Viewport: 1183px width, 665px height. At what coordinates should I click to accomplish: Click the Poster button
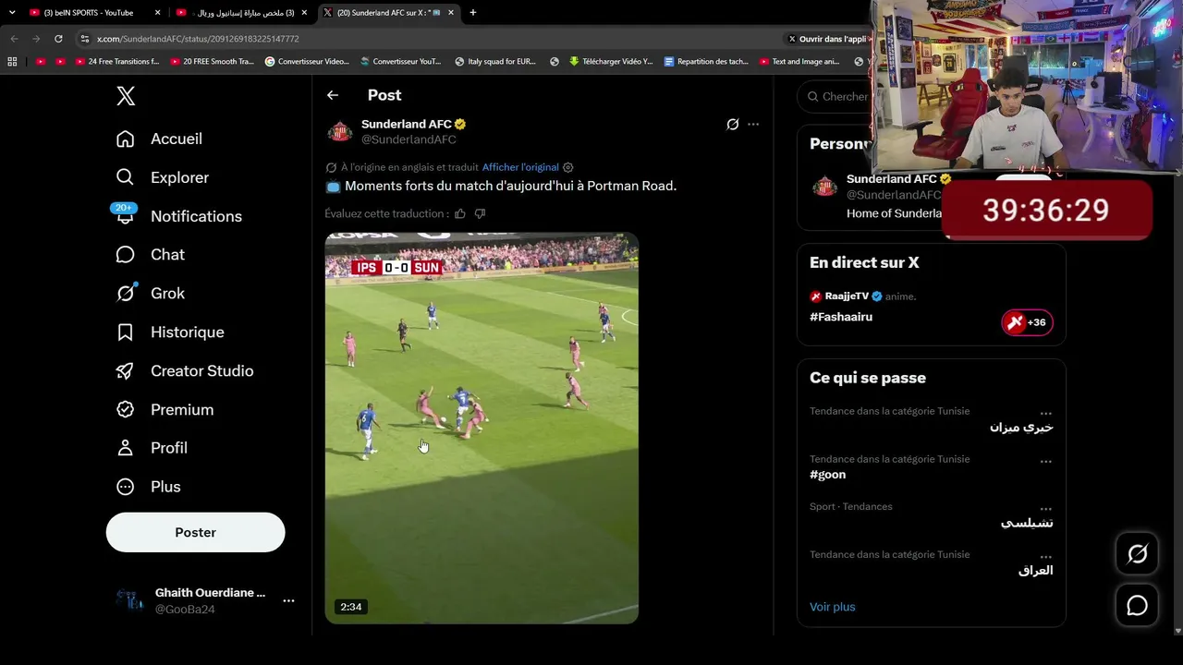195,532
